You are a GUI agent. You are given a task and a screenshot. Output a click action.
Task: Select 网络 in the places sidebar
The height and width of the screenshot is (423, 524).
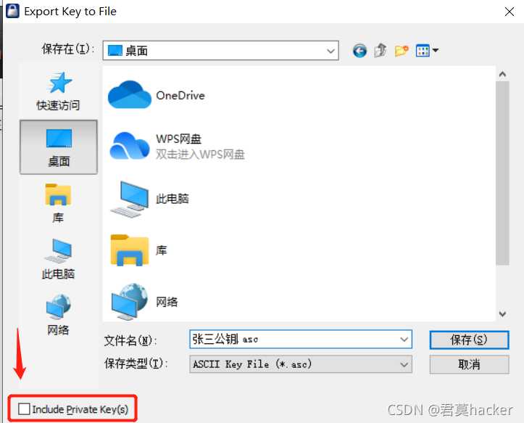58,315
